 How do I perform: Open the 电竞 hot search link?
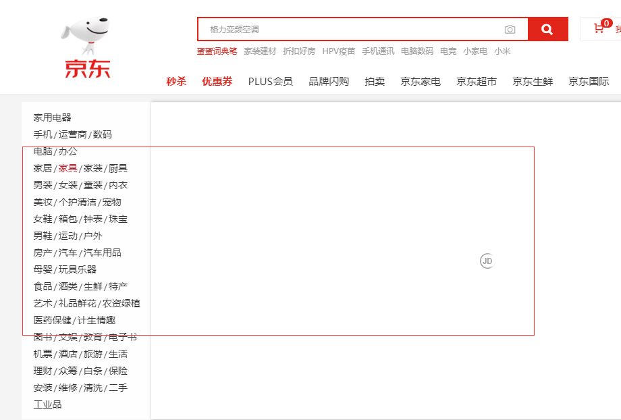pos(448,51)
